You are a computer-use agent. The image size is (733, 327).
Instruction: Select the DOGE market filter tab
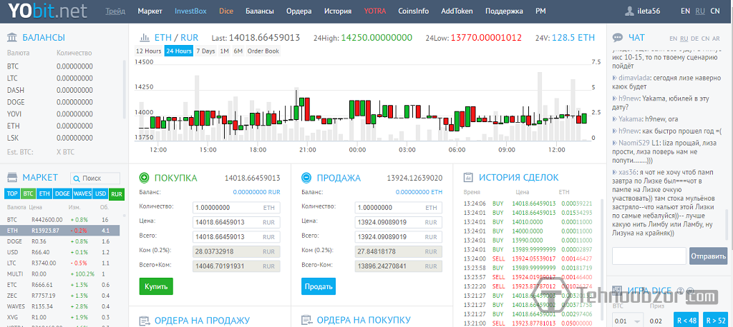click(x=62, y=193)
